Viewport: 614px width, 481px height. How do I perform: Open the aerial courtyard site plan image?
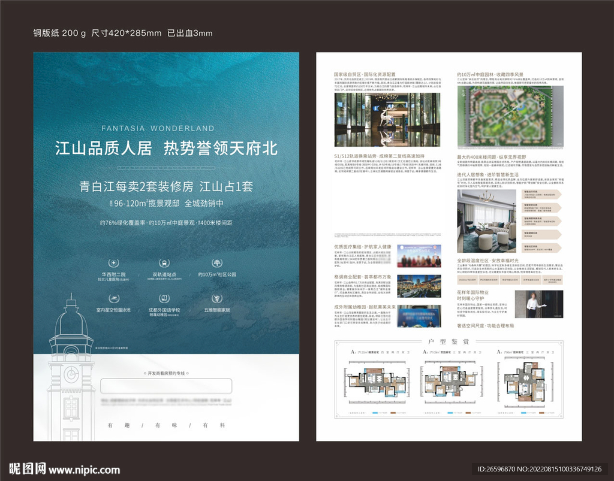[511, 117]
